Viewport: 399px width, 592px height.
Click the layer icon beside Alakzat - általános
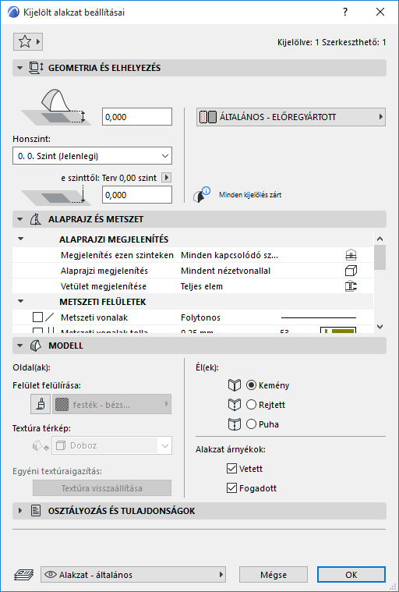point(23,575)
